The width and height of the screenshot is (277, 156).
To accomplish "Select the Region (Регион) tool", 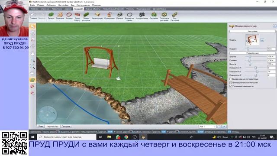I will pos(51,16).
